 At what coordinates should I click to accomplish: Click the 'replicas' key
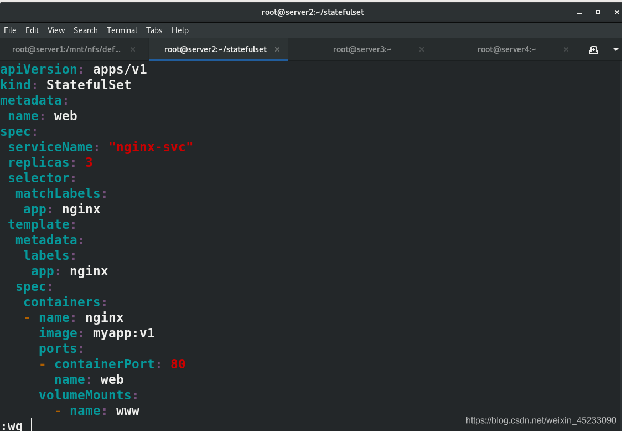[39, 162]
